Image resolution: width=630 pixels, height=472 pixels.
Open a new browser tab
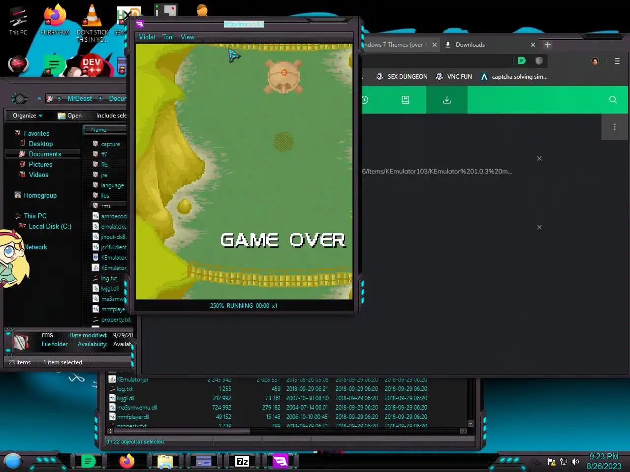tap(547, 45)
